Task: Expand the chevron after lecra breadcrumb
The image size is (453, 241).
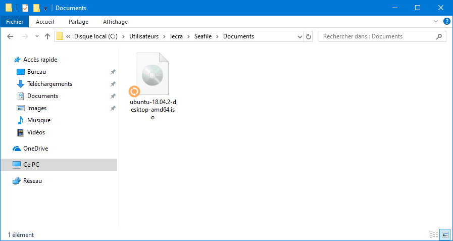Action: pyautogui.click(x=188, y=37)
